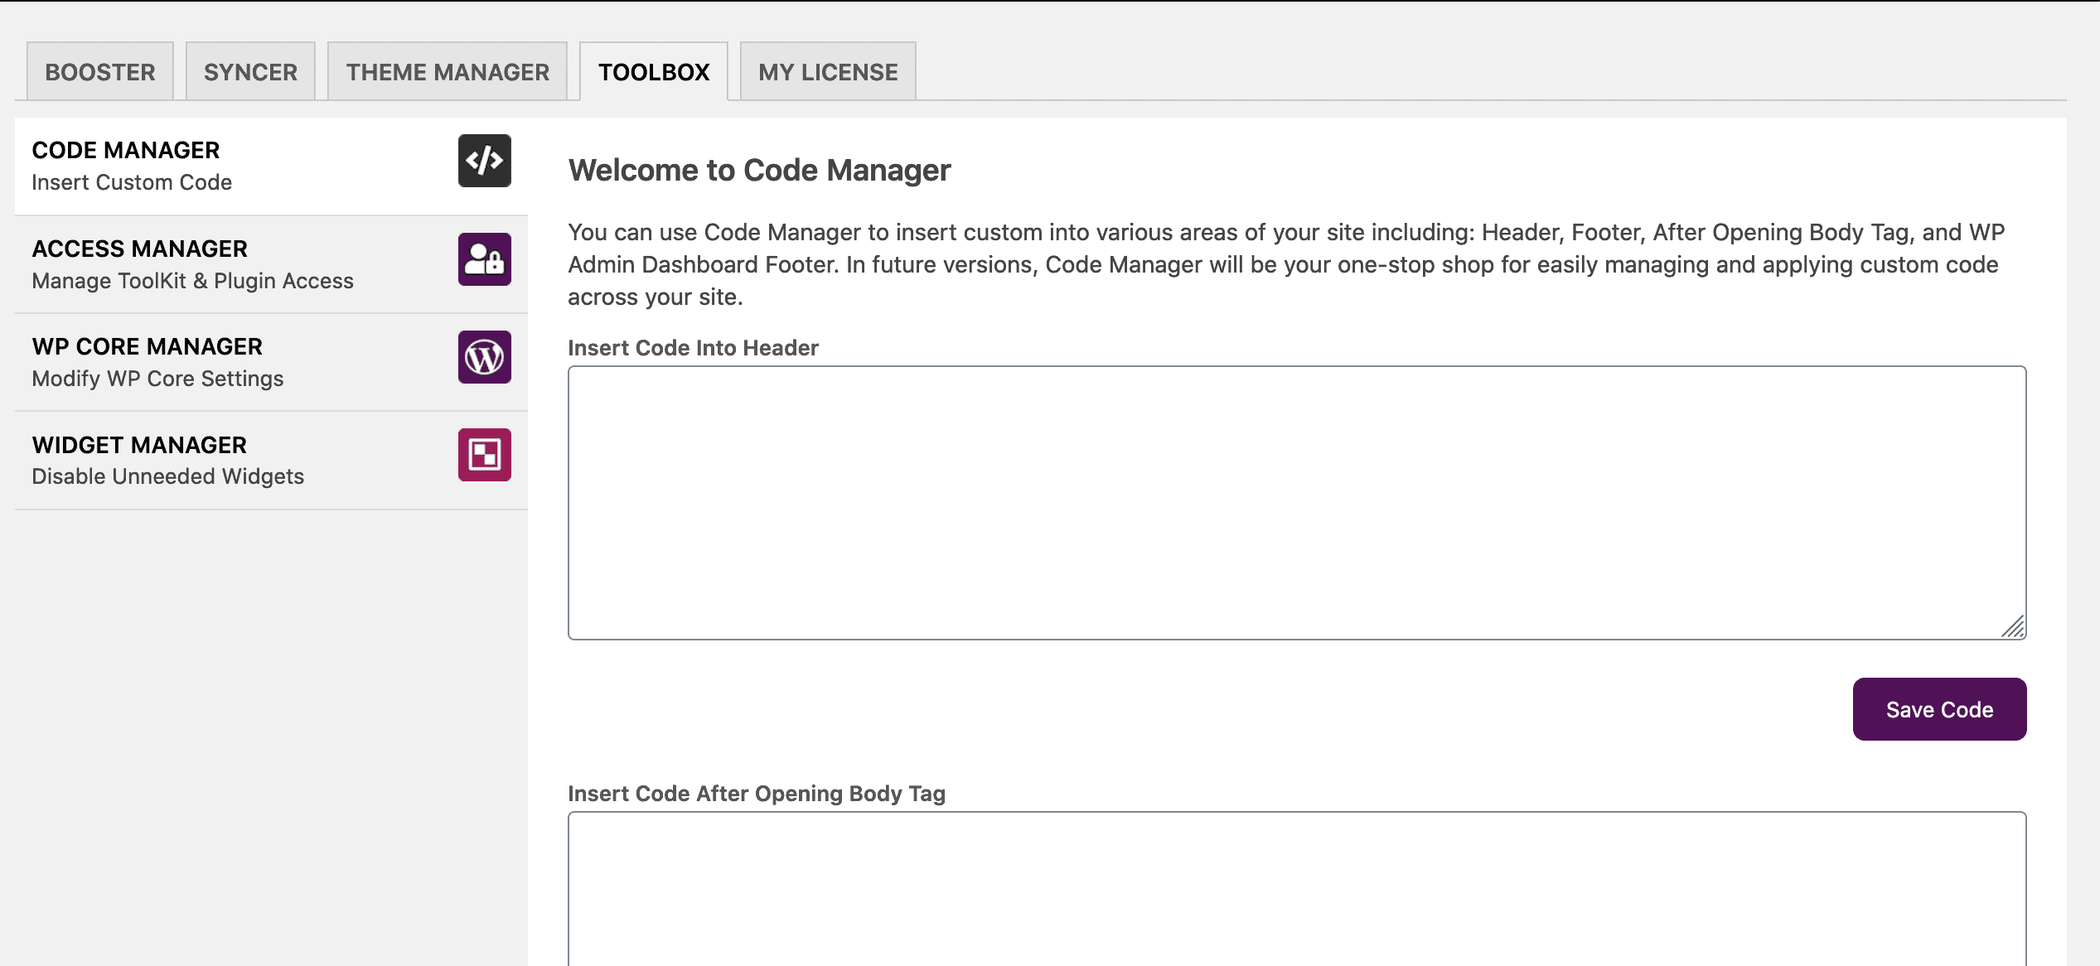Click the header textarea resize handle

(x=2013, y=627)
